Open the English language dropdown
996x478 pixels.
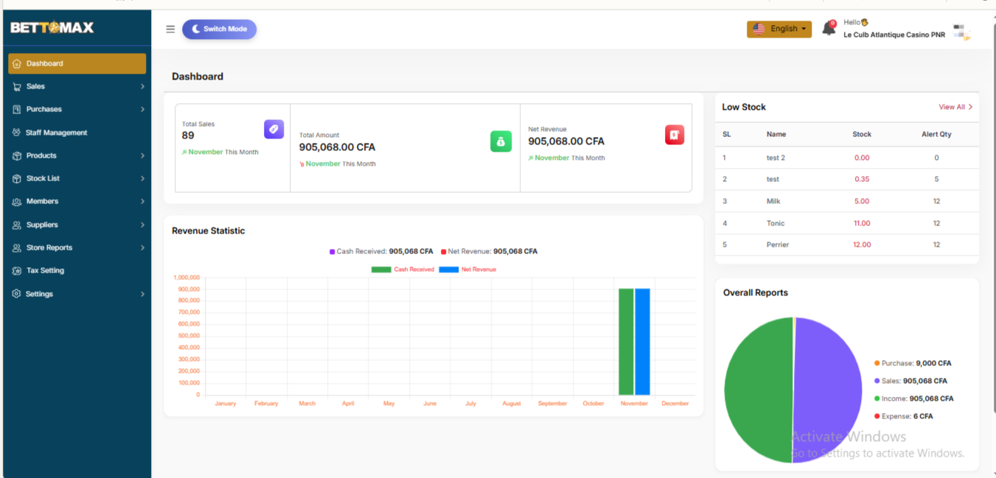pyautogui.click(x=779, y=29)
